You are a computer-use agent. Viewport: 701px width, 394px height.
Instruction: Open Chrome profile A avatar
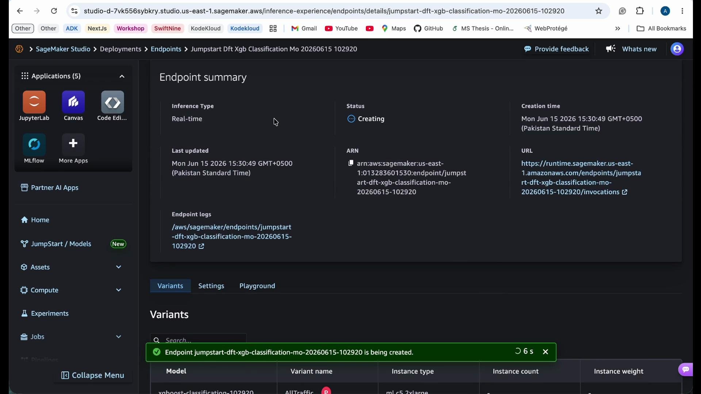tap(665, 11)
